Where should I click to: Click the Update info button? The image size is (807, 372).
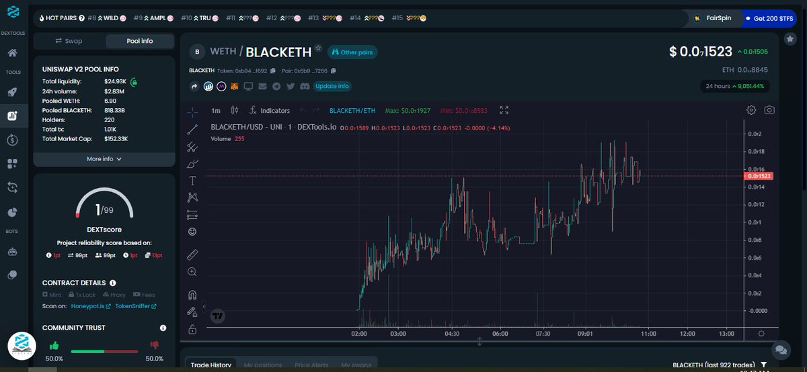pos(332,86)
